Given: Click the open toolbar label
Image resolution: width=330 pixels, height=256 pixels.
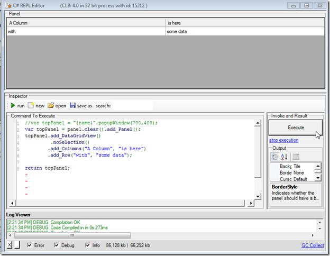Looking at the screenshot, I should point(61,106).
